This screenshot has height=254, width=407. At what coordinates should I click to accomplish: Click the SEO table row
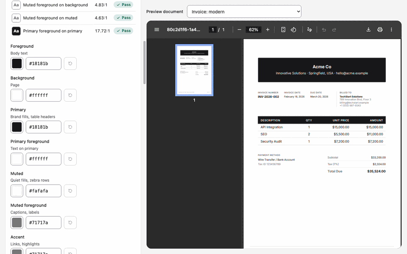point(322,134)
